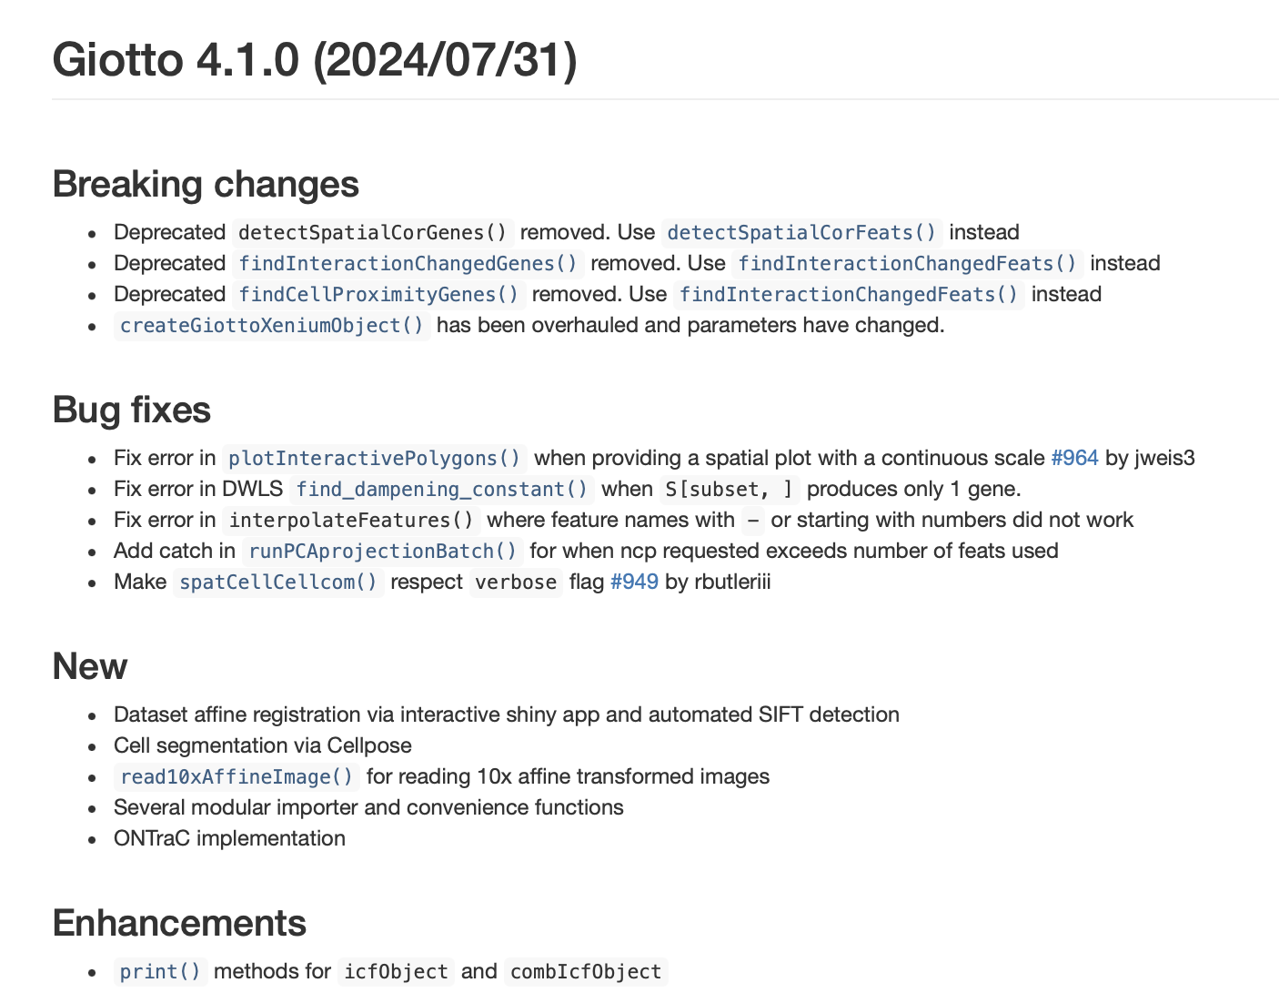
Task: Open issue #964 link
Action: click(1074, 458)
